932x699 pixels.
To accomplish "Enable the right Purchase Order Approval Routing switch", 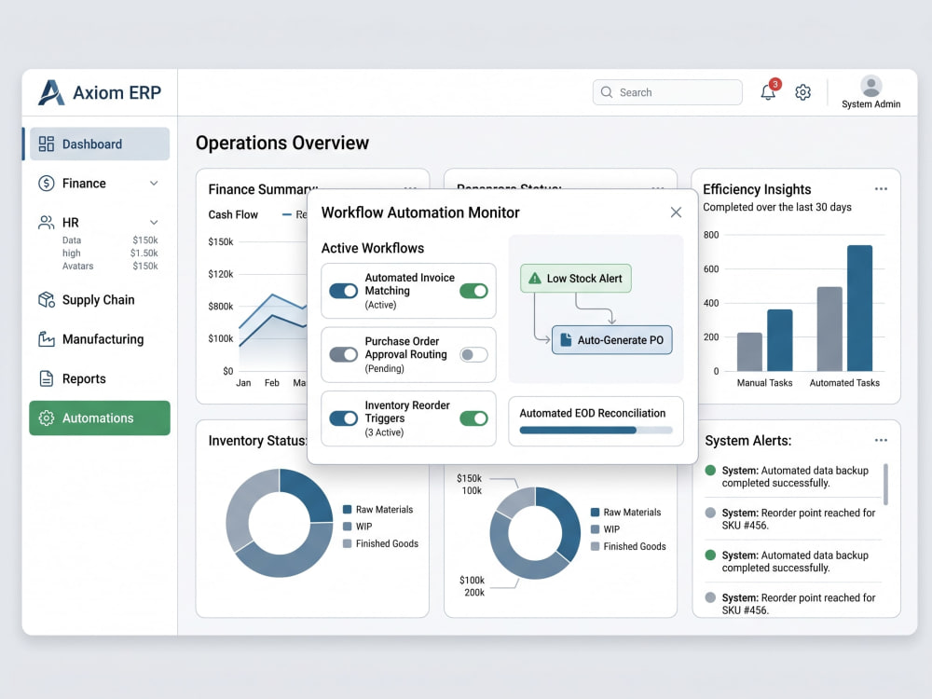I will [473, 355].
